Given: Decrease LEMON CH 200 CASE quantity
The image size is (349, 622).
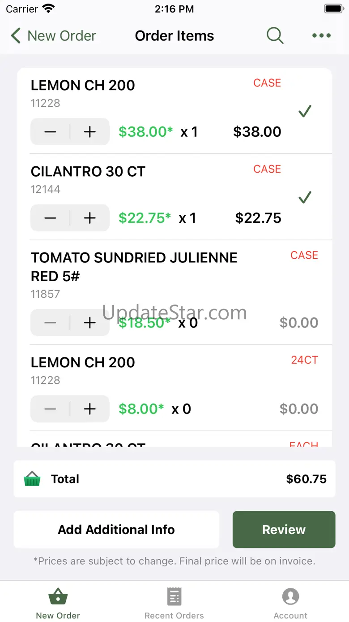Looking at the screenshot, I should point(50,132).
